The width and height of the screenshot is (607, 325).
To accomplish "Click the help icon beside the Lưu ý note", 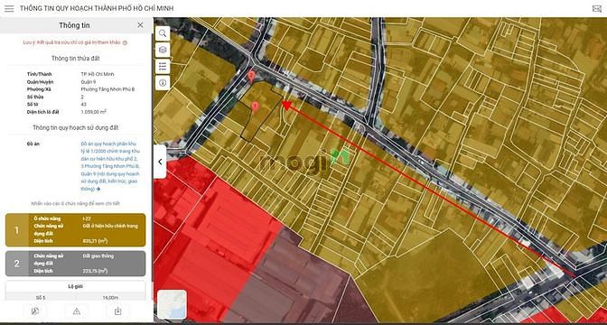I will (125, 43).
